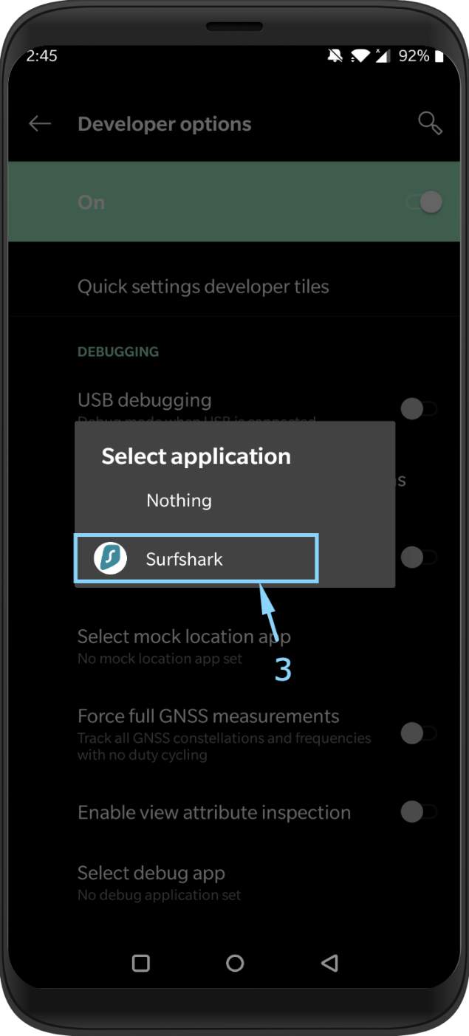The height and width of the screenshot is (1036, 469).
Task: Tap the back arrow icon
Action: pos(40,124)
